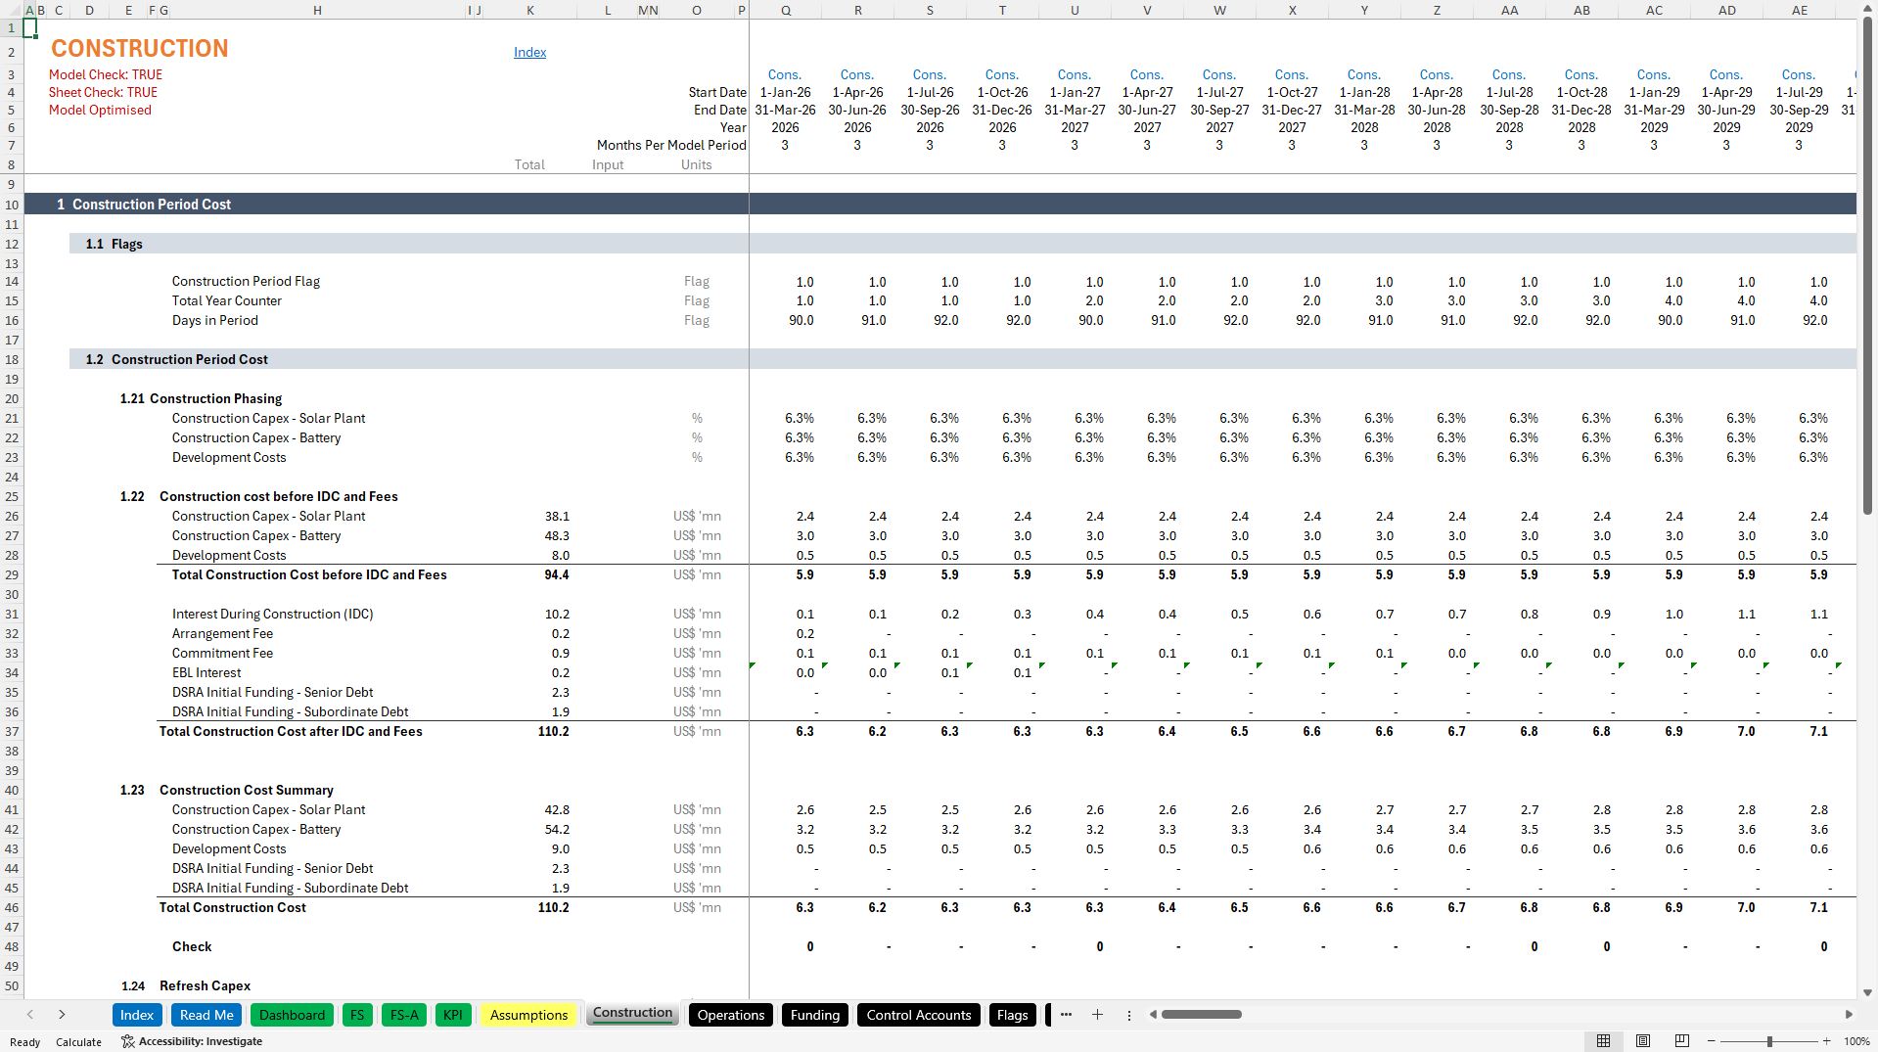The width and height of the screenshot is (1878, 1052).
Task: Select the 'Start Date' label cell
Action: point(717,92)
